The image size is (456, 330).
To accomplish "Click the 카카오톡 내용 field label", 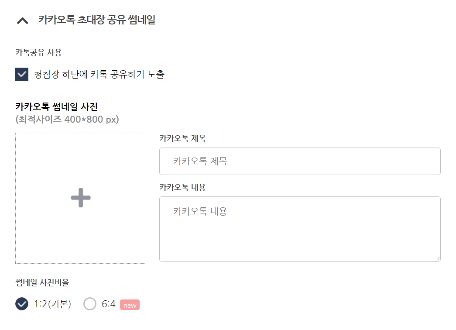I will click(182, 188).
